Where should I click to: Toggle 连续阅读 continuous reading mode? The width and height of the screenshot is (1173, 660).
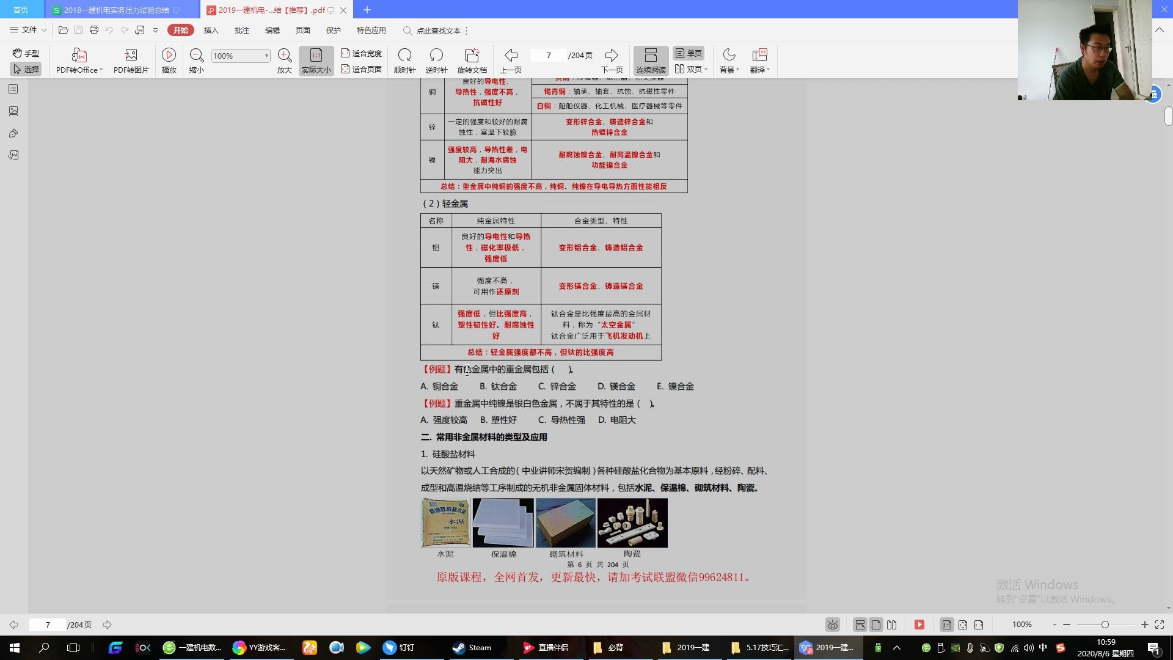(x=650, y=60)
